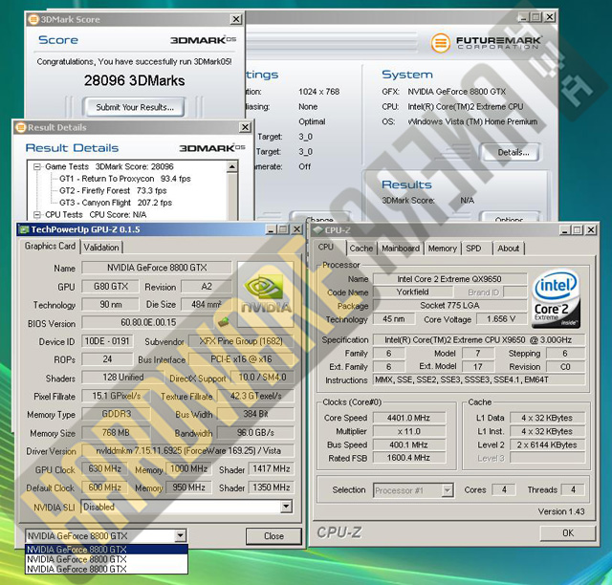Click the Level 2 cache 2 x 6144 KBytes
Viewport: 612px width, 585px height.
coord(547,444)
